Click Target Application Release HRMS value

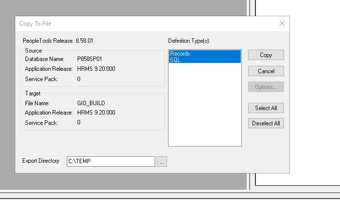[96, 113]
